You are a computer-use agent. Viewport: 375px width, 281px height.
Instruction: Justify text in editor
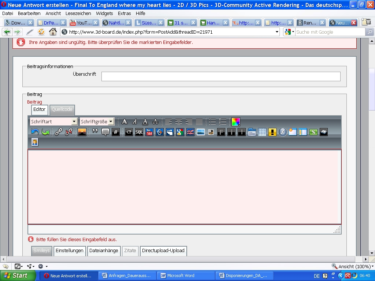pos(199,121)
